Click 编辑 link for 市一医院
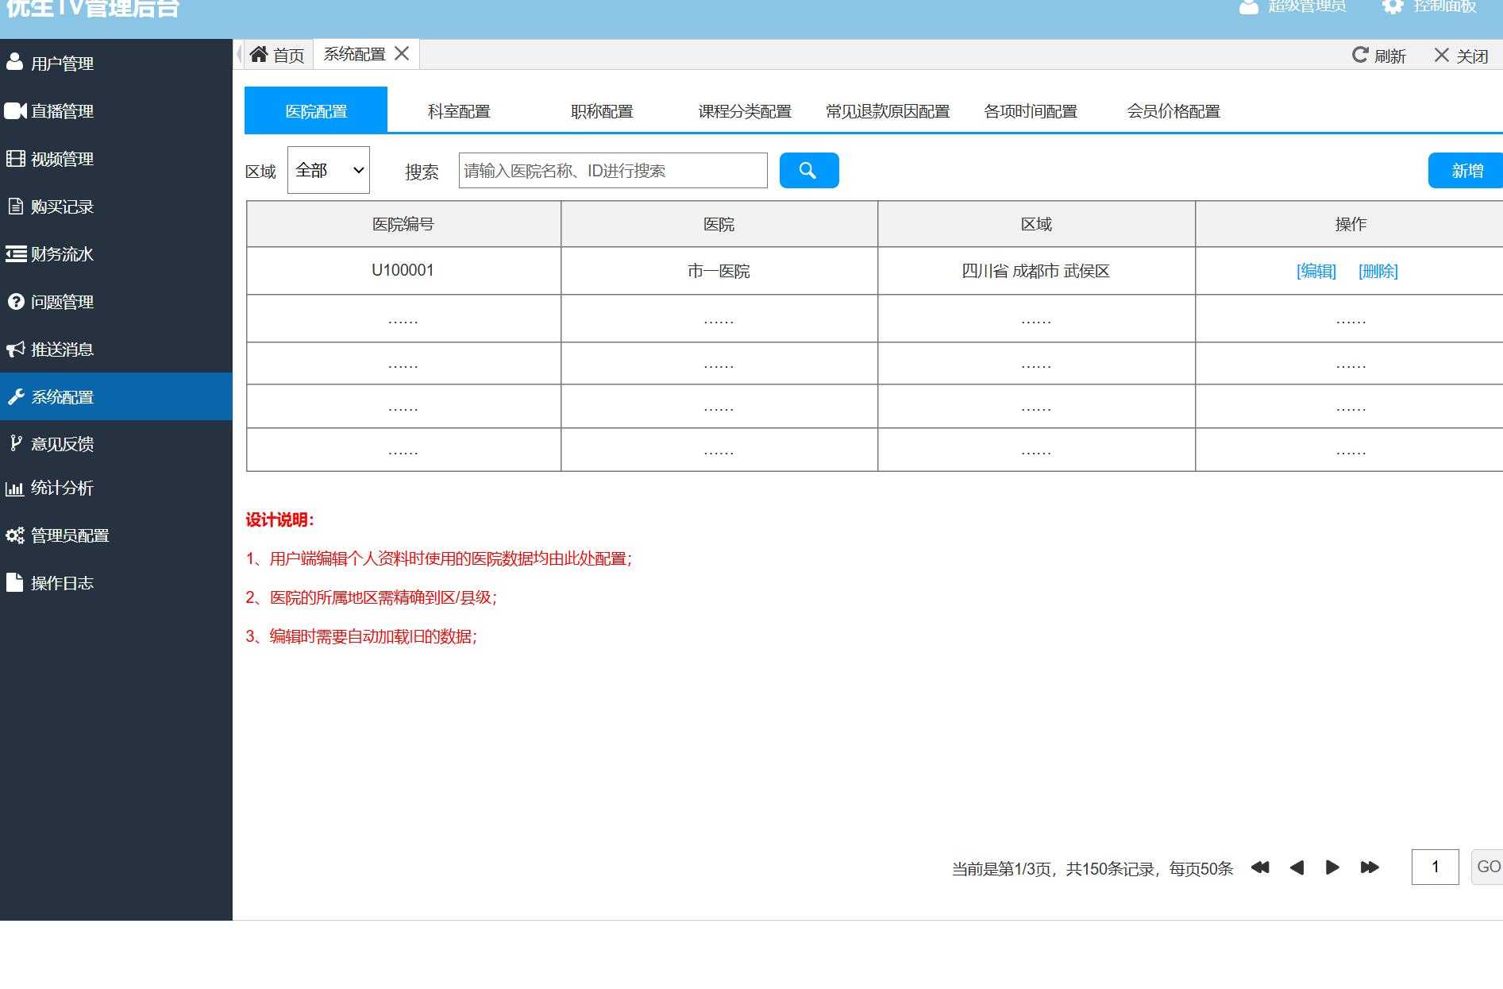1503x989 pixels. (x=1316, y=271)
